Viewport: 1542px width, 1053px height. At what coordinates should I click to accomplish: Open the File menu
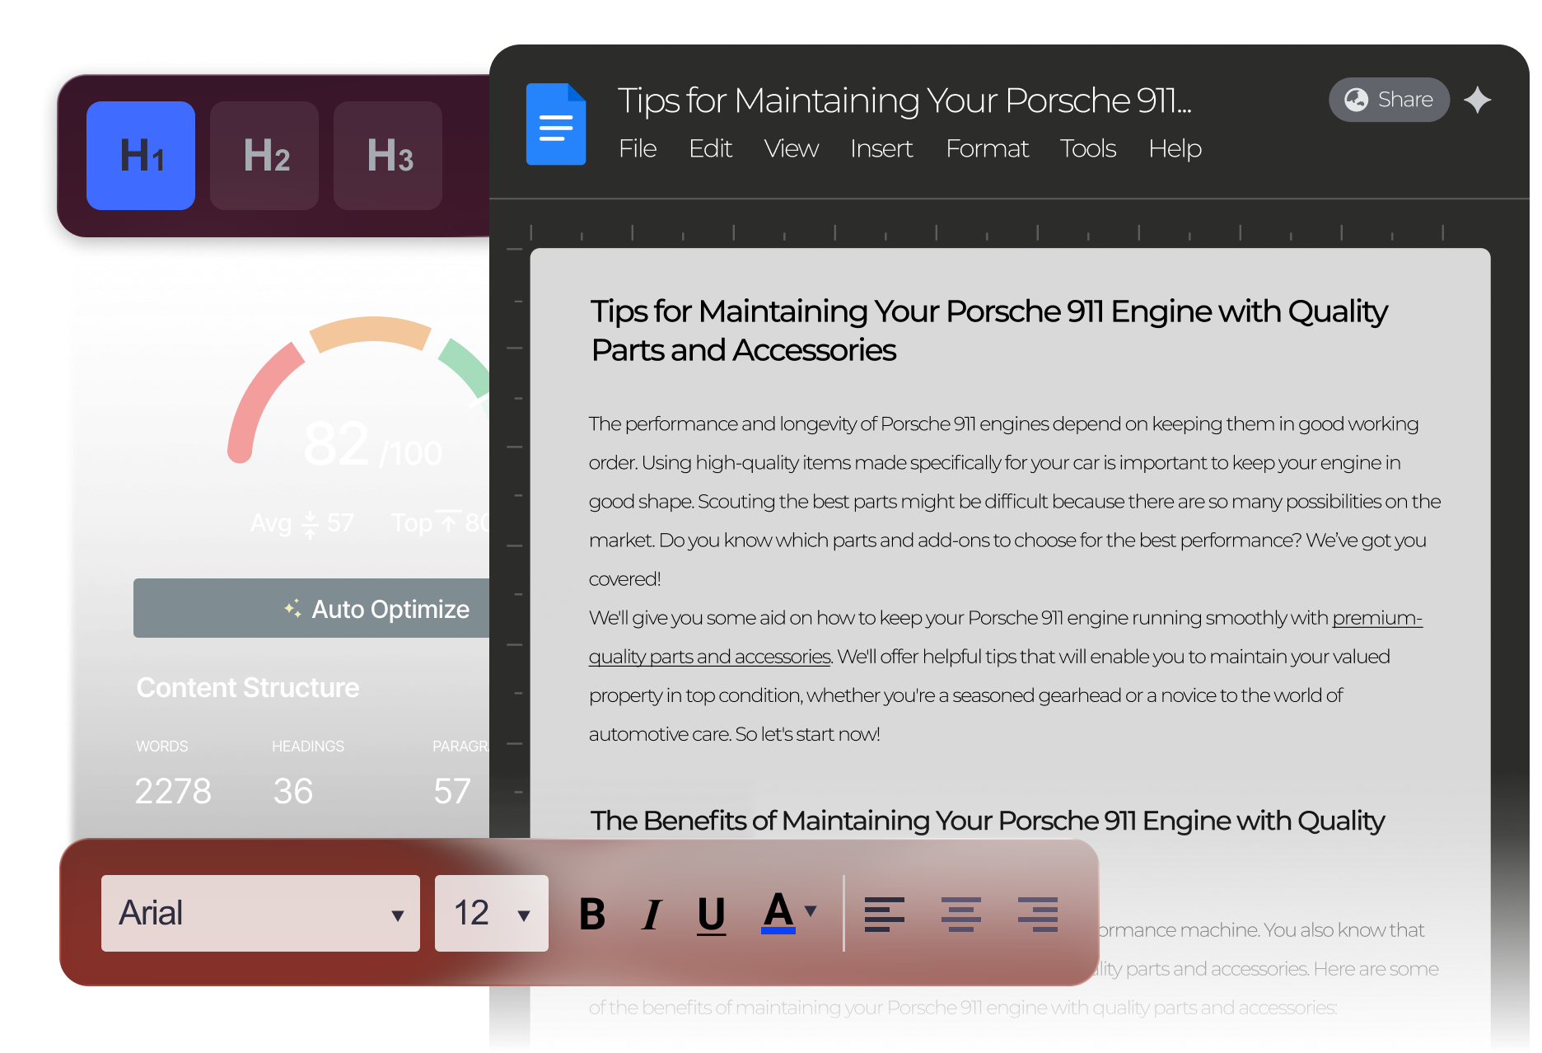[x=638, y=148]
